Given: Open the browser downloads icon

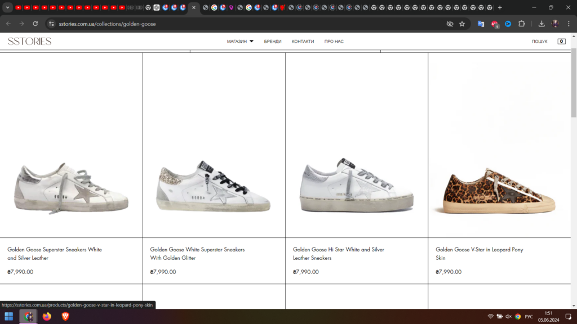Looking at the screenshot, I should tap(542, 24).
